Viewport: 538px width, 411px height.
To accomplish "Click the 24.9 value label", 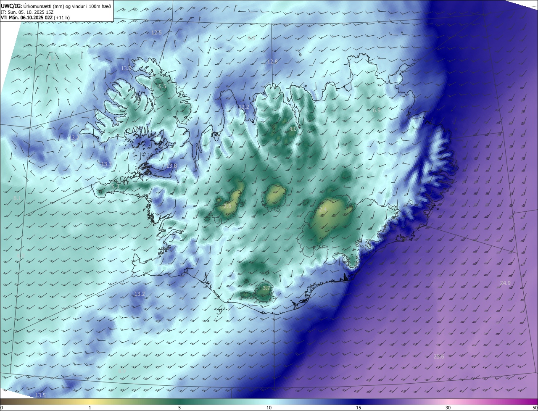I will pyautogui.click(x=505, y=283).
